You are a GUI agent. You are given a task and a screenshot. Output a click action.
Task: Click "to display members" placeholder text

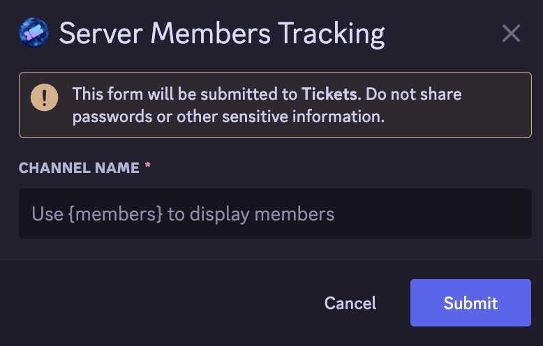point(251,213)
